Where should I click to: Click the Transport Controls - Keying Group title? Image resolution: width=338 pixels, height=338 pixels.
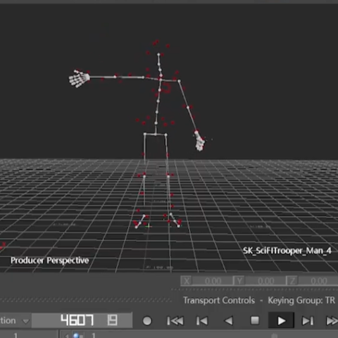259,301
